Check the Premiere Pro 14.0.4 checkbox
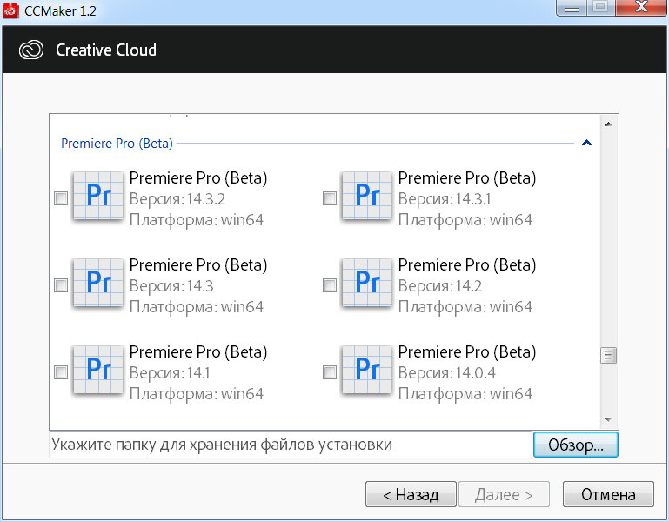 (x=330, y=372)
